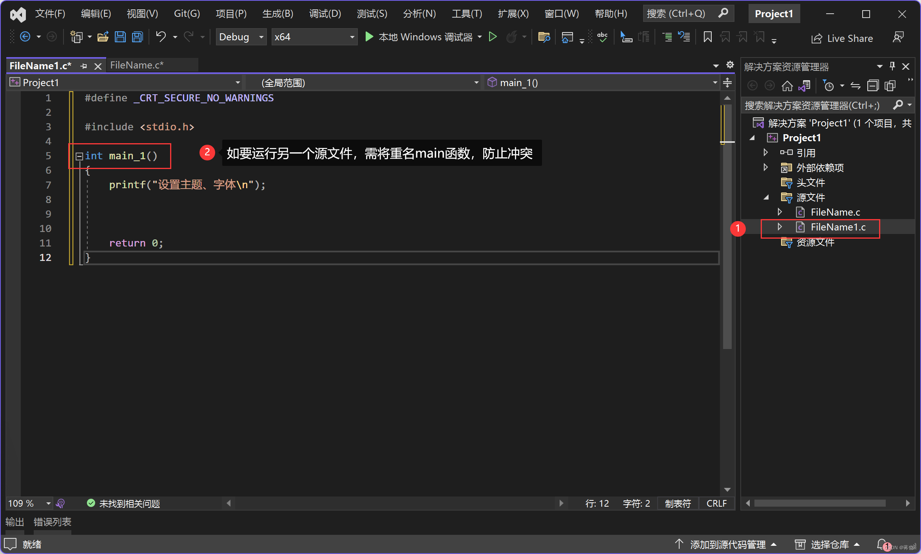The width and height of the screenshot is (921, 554).
Task: Click the abc spell check icon
Action: click(x=602, y=37)
